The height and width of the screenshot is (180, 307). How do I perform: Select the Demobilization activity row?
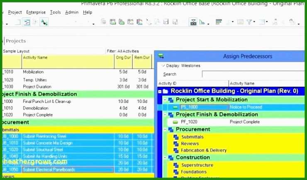(78, 108)
